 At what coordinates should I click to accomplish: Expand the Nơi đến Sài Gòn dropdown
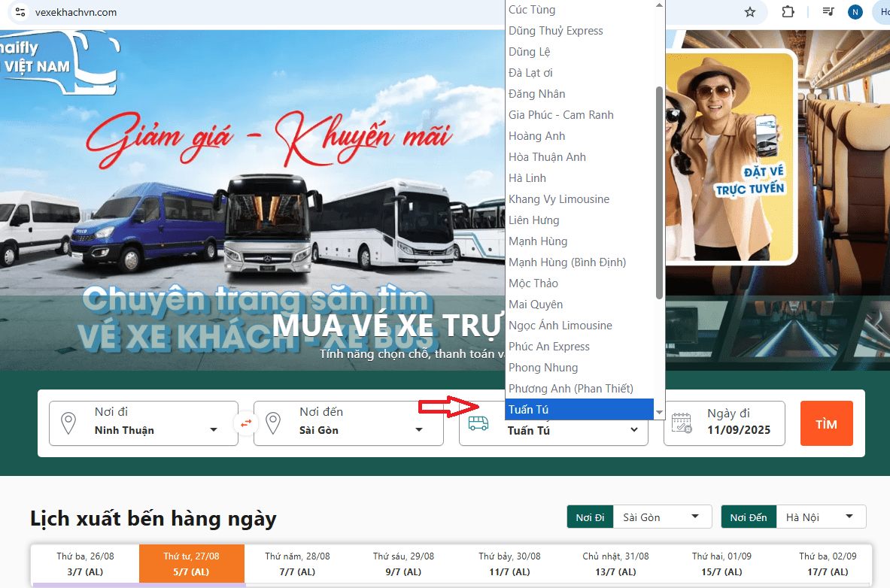[x=419, y=430]
